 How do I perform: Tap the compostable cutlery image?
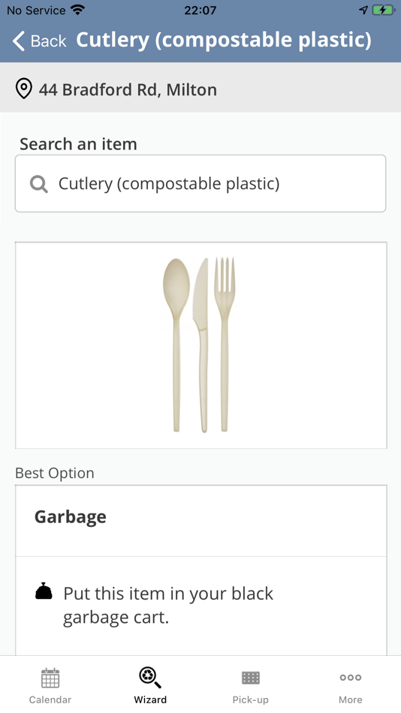200,345
